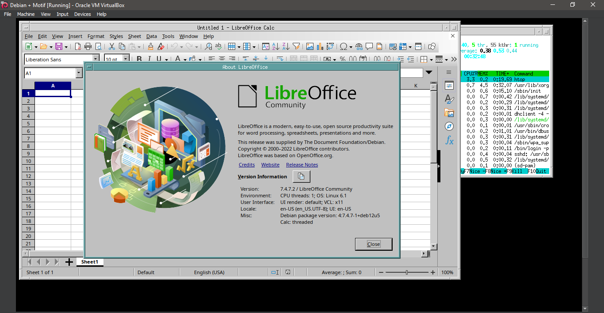Open the Find and Replace tool
The image size is (604, 313).
208,46
